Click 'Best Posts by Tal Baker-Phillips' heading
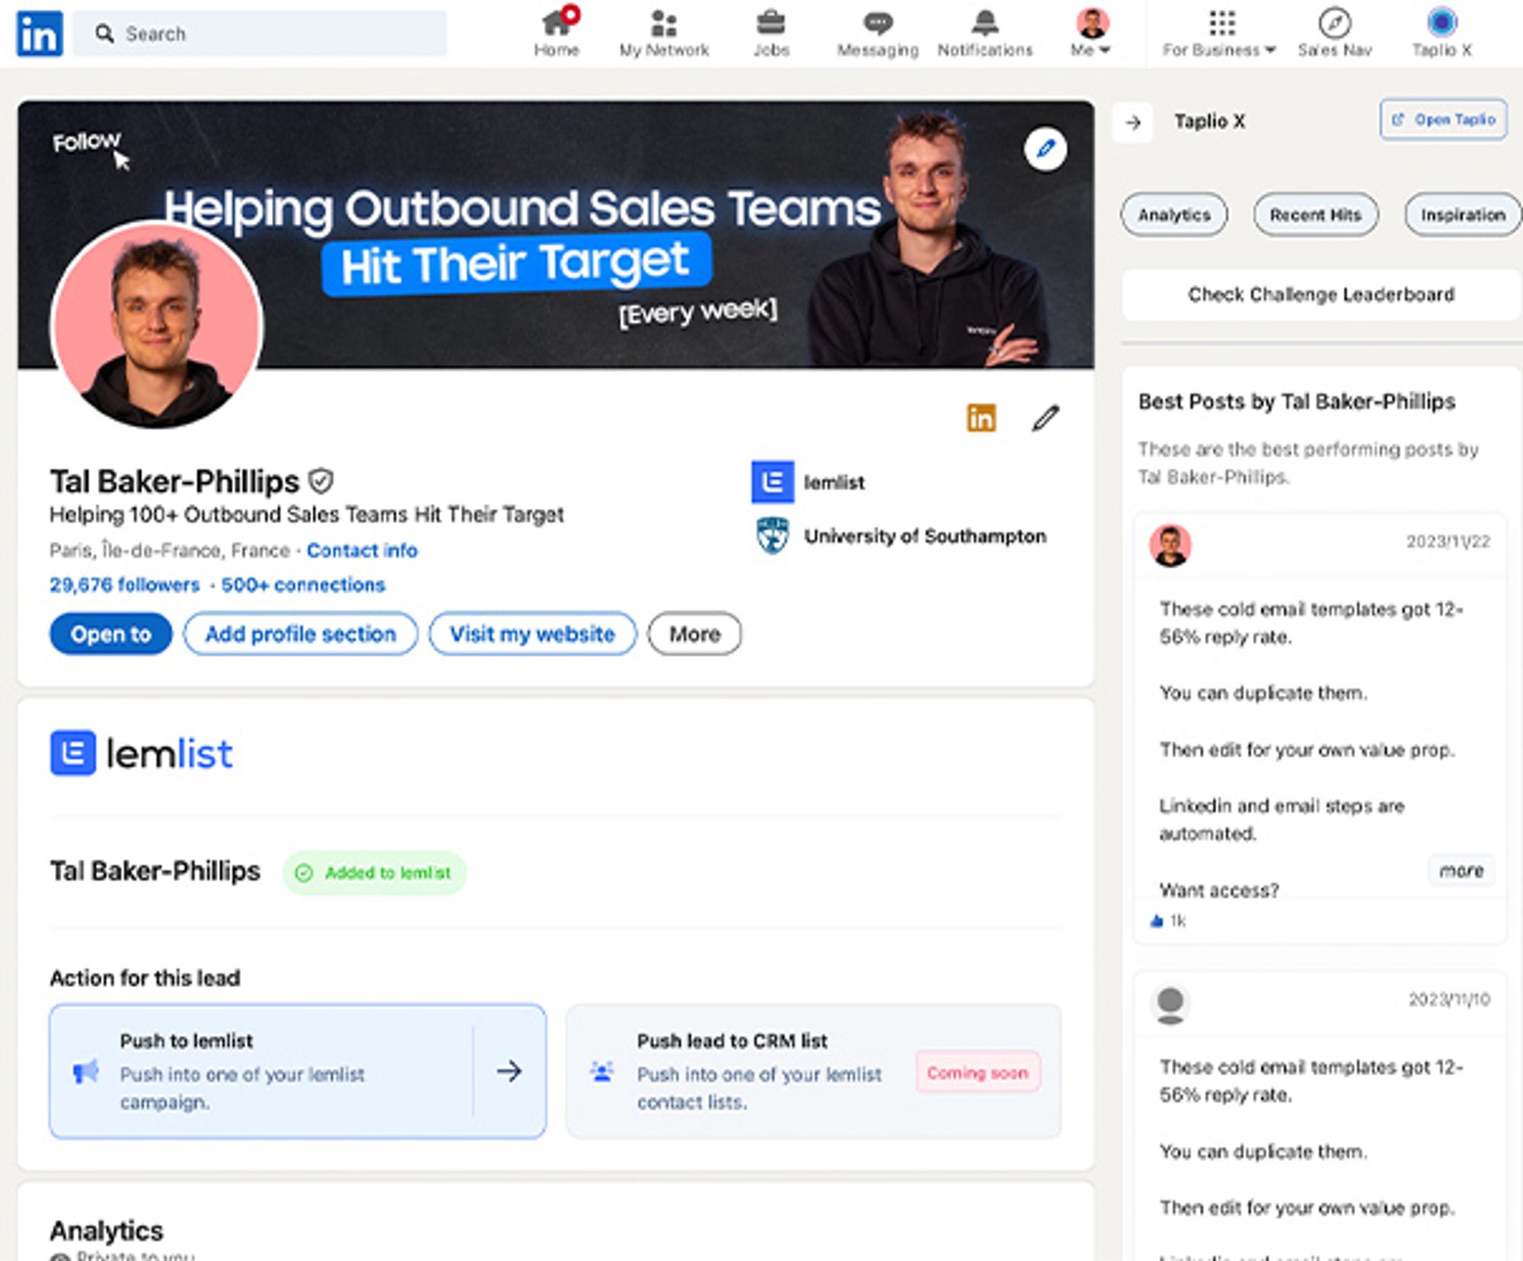Screen dimensions: 1523x1261 tap(1297, 401)
